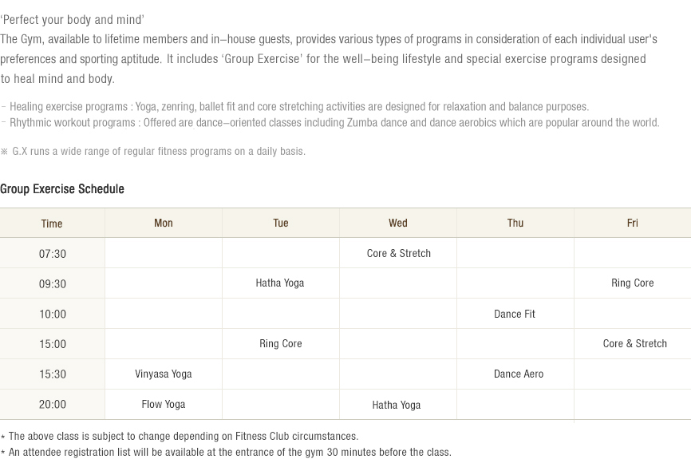Click the Monday Flow Yoga class
The width and height of the screenshot is (691, 459).
pyautogui.click(x=164, y=405)
